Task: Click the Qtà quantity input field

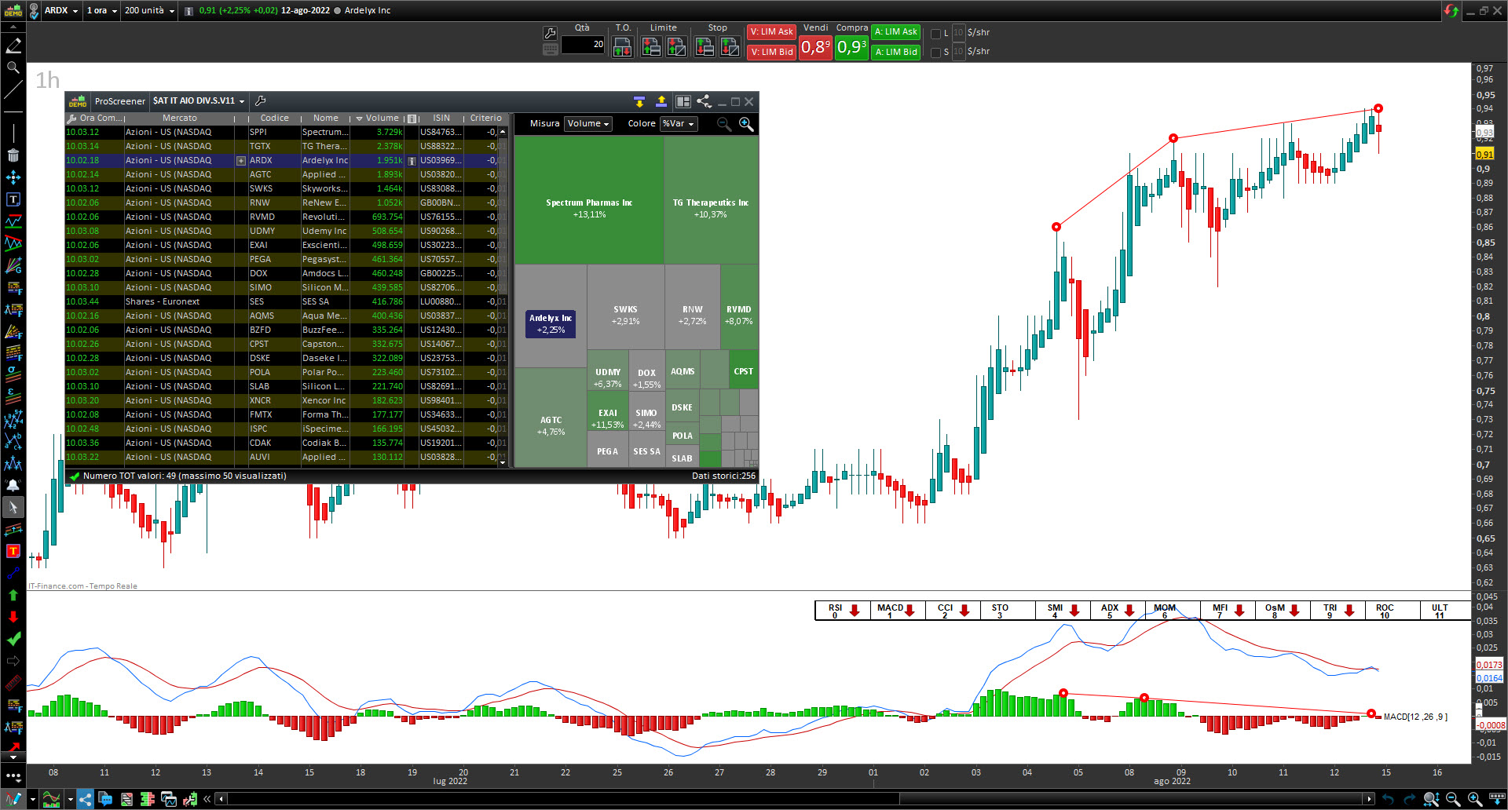Action: 583,45
